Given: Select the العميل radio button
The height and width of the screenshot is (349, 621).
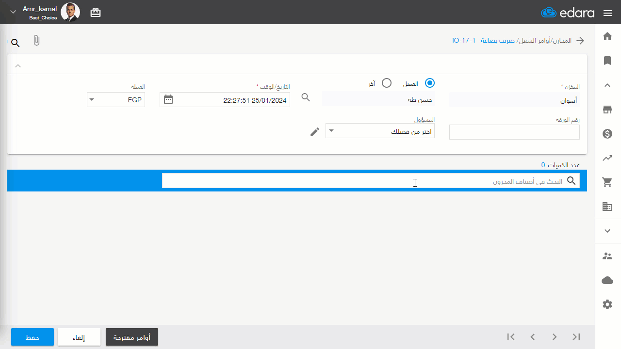Looking at the screenshot, I should (x=430, y=83).
